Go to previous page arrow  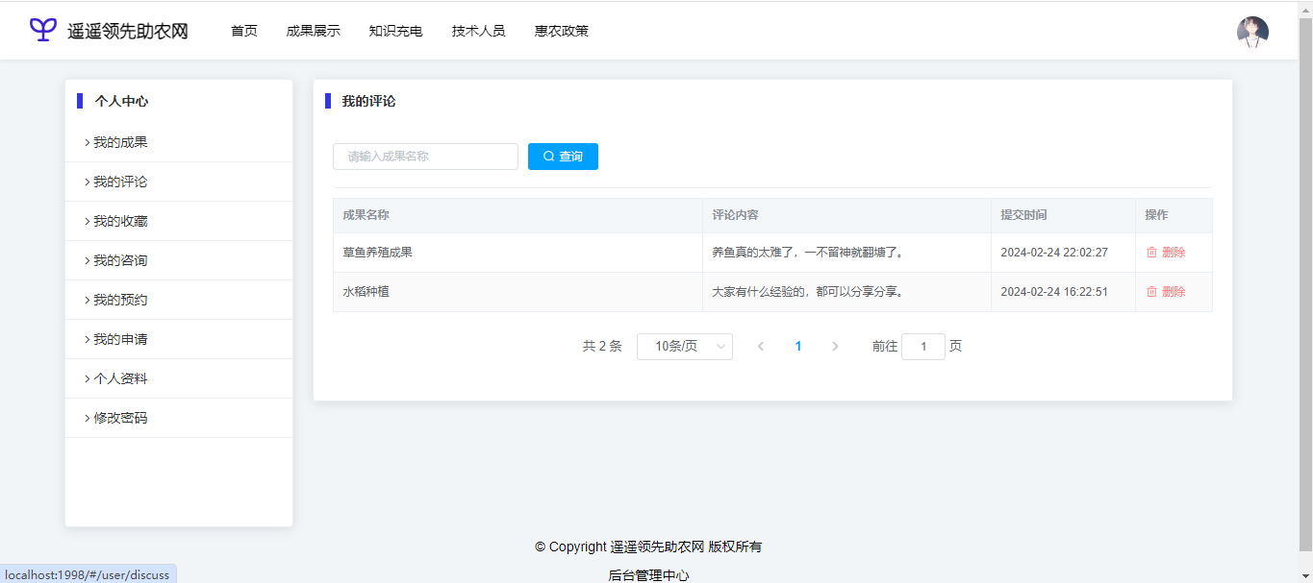761,347
